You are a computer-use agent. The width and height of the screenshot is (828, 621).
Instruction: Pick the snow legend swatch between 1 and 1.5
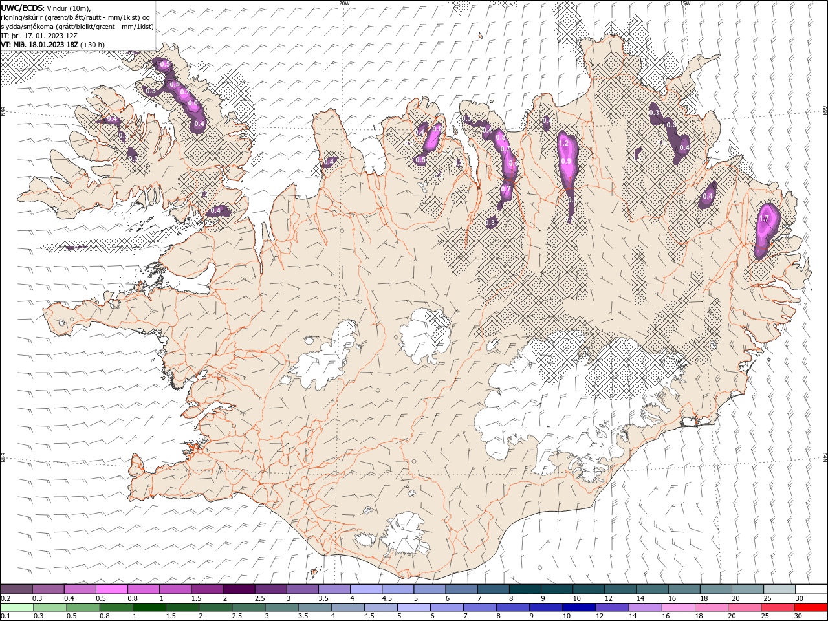pos(175,589)
